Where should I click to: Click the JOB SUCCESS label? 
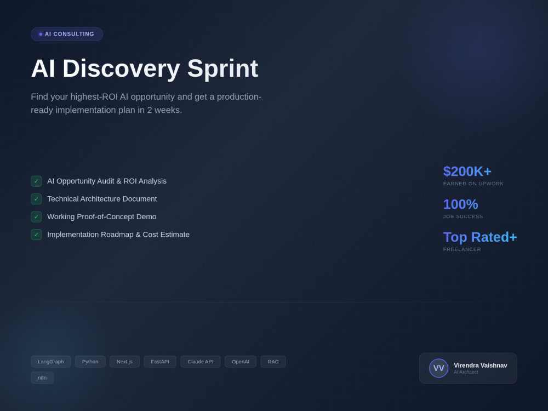(463, 216)
